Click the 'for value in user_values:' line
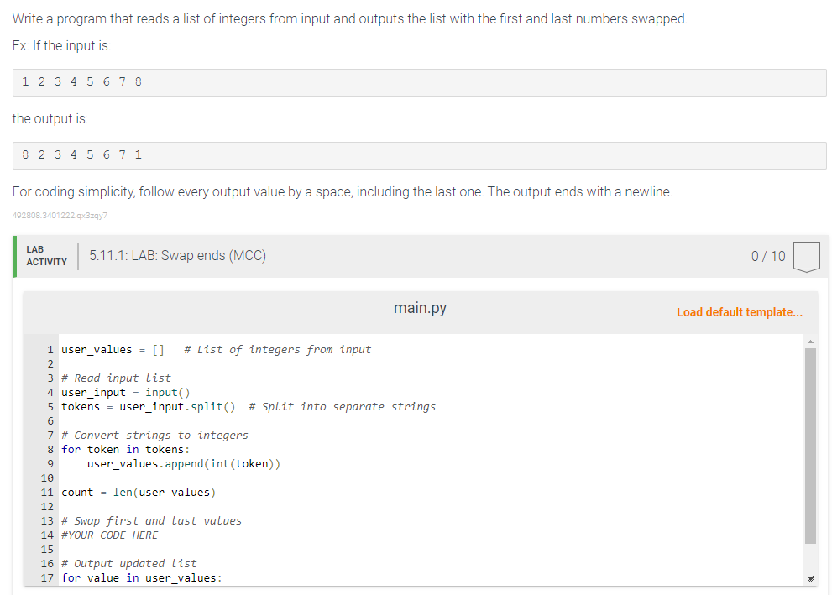 click(142, 578)
